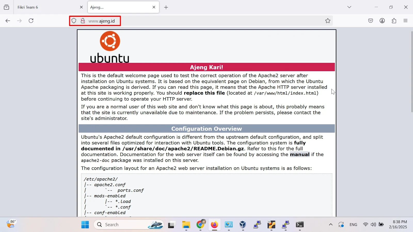413x232 pixels.
Task: Go back one page
Action: 8,21
